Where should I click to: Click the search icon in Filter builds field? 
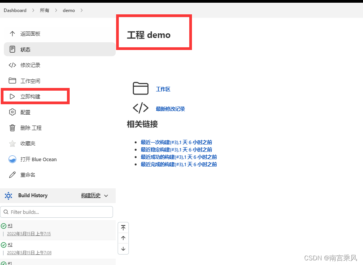click(x=6, y=212)
